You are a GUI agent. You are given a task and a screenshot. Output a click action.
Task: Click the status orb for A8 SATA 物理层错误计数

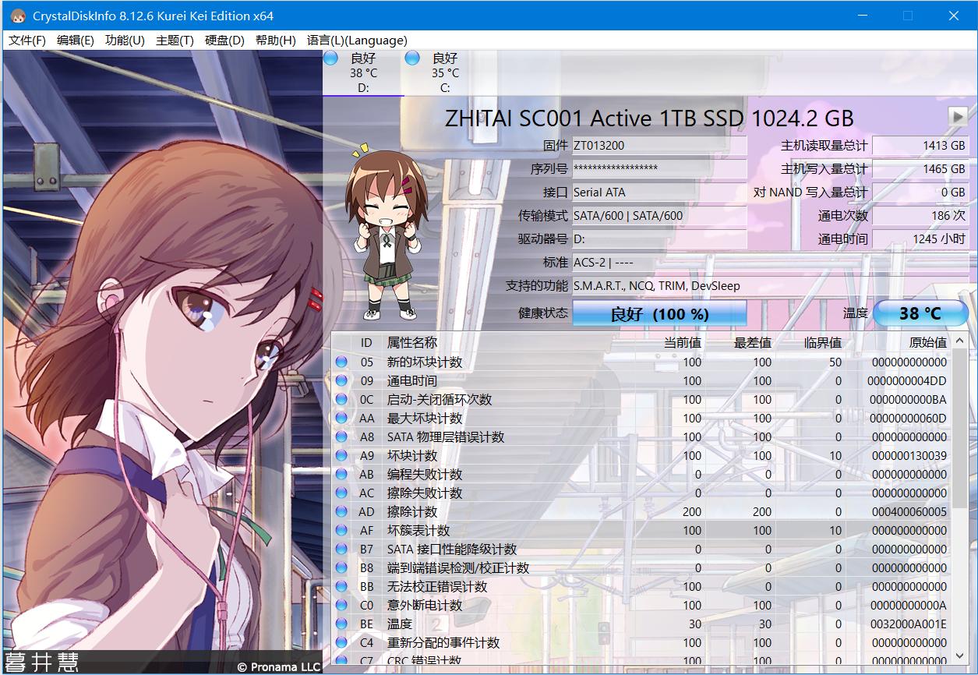click(x=341, y=436)
